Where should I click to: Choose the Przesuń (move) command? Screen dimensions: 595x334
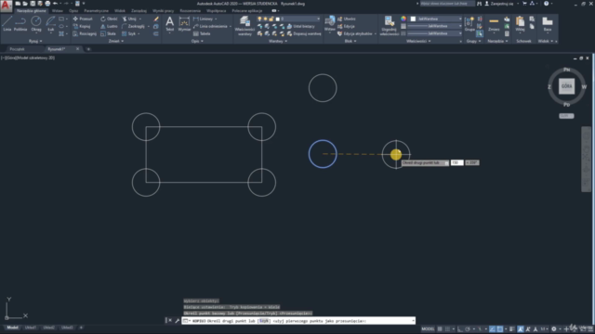[x=83, y=19]
